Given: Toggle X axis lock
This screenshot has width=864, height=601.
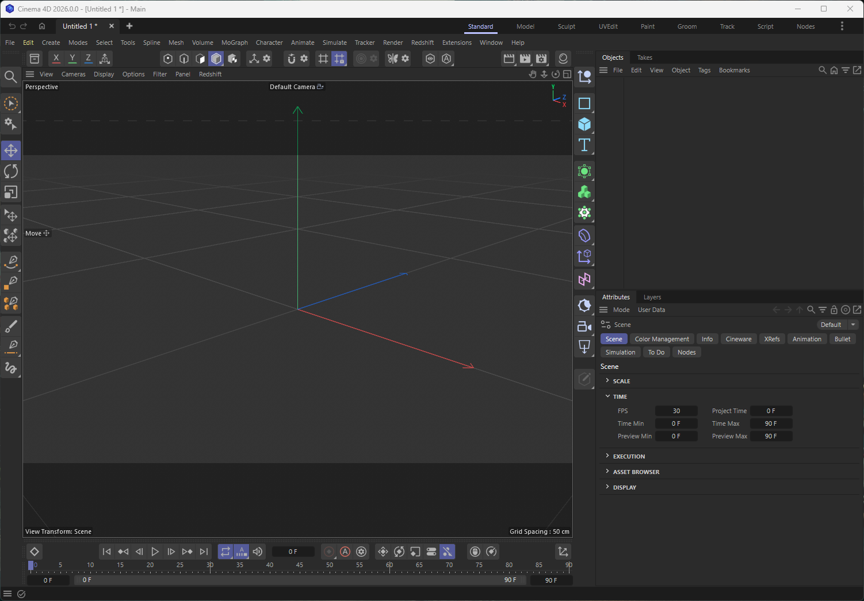Looking at the screenshot, I should click(56, 59).
